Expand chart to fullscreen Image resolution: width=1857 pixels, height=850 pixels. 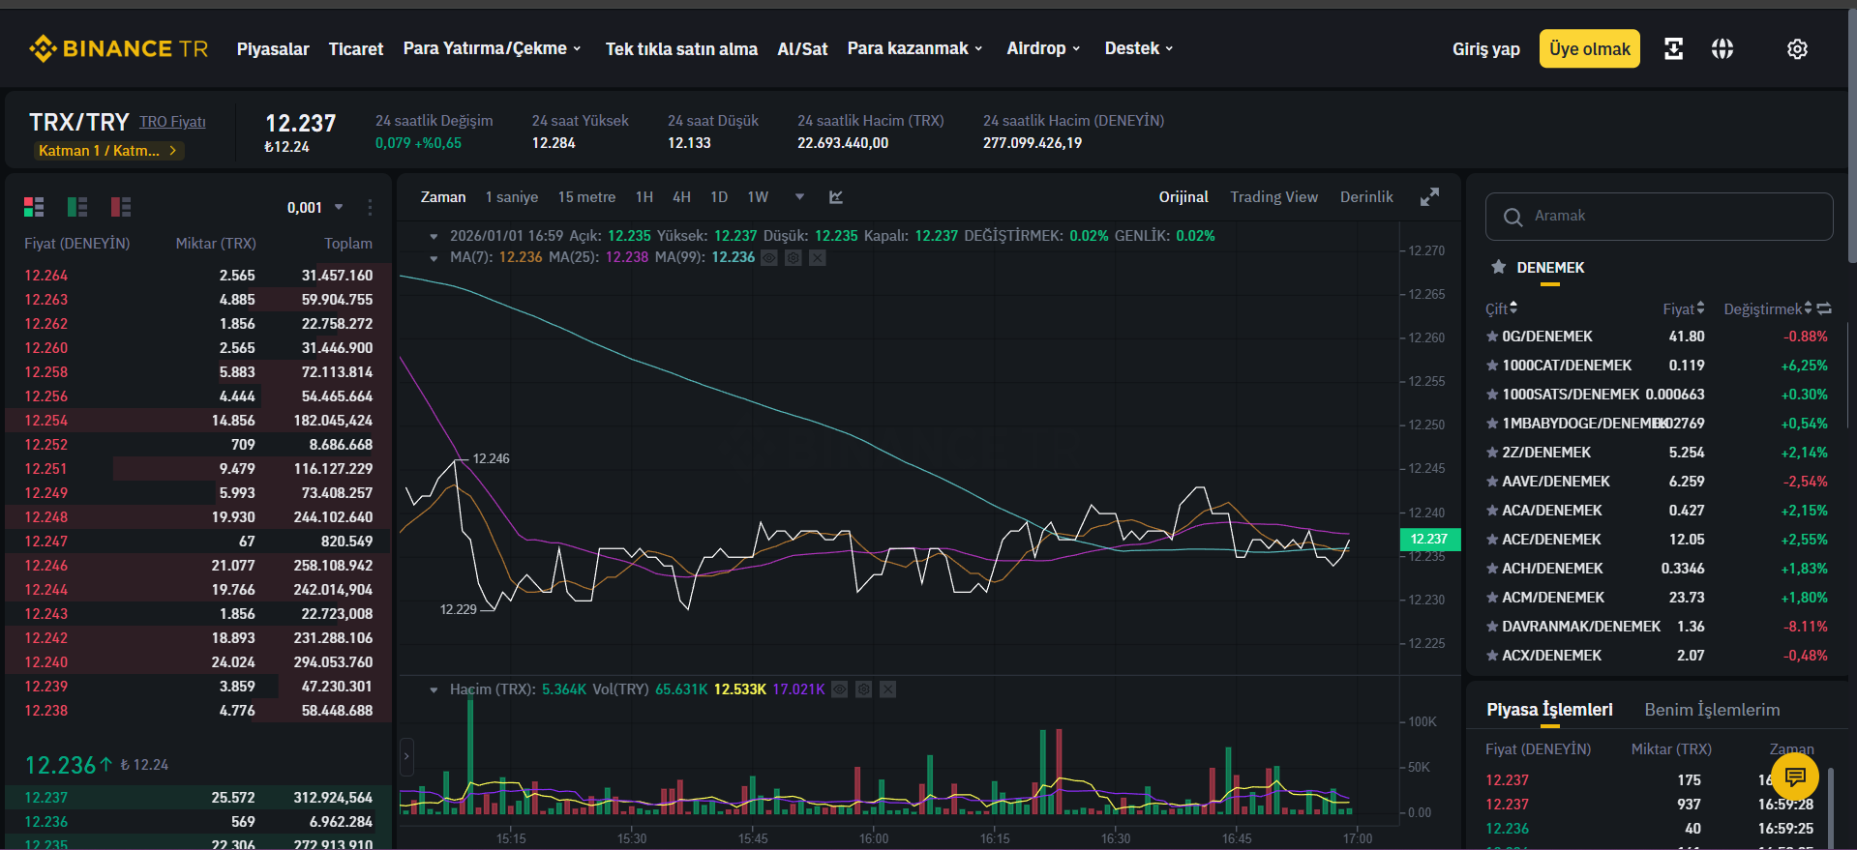click(1429, 196)
